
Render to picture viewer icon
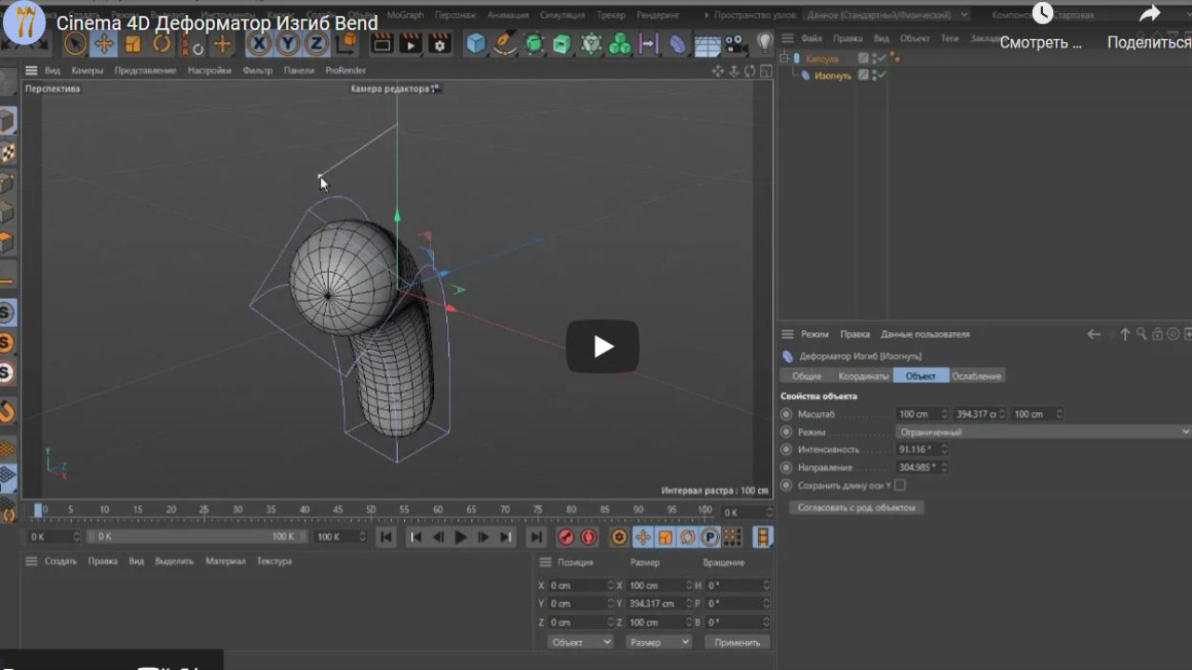(x=411, y=44)
